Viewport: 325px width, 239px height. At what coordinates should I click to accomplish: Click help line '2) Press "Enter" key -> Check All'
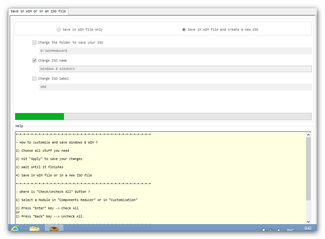pyautogui.click(x=47, y=208)
